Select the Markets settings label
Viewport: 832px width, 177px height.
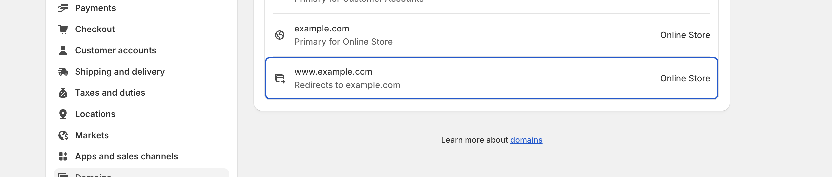point(92,135)
